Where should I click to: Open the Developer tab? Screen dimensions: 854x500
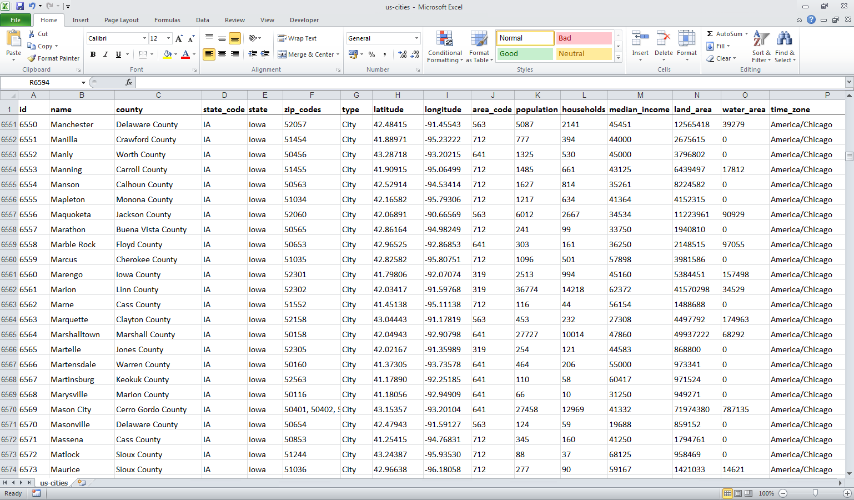[x=304, y=20]
